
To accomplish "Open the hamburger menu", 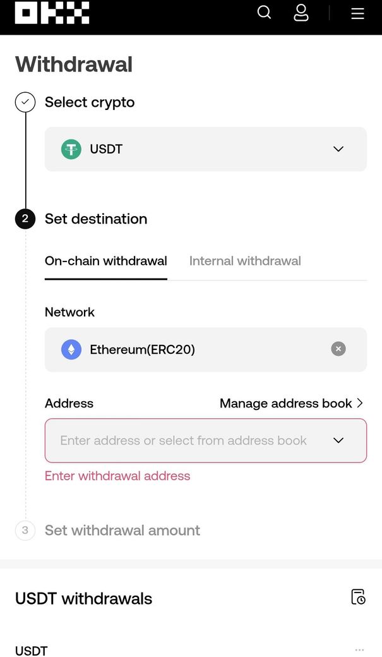I will pyautogui.click(x=357, y=13).
